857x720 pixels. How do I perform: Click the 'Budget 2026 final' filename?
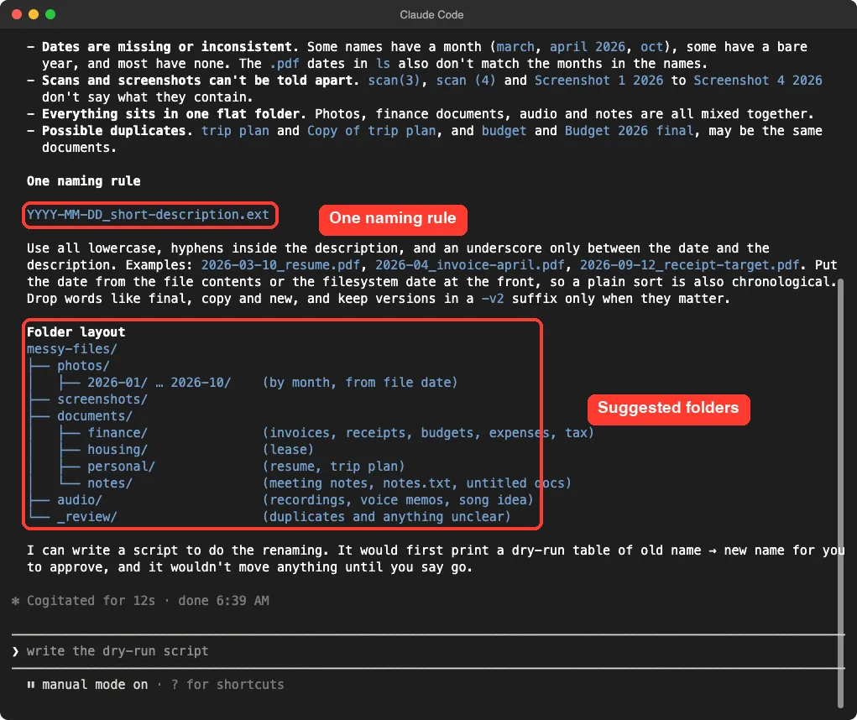(x=629, y=131)
